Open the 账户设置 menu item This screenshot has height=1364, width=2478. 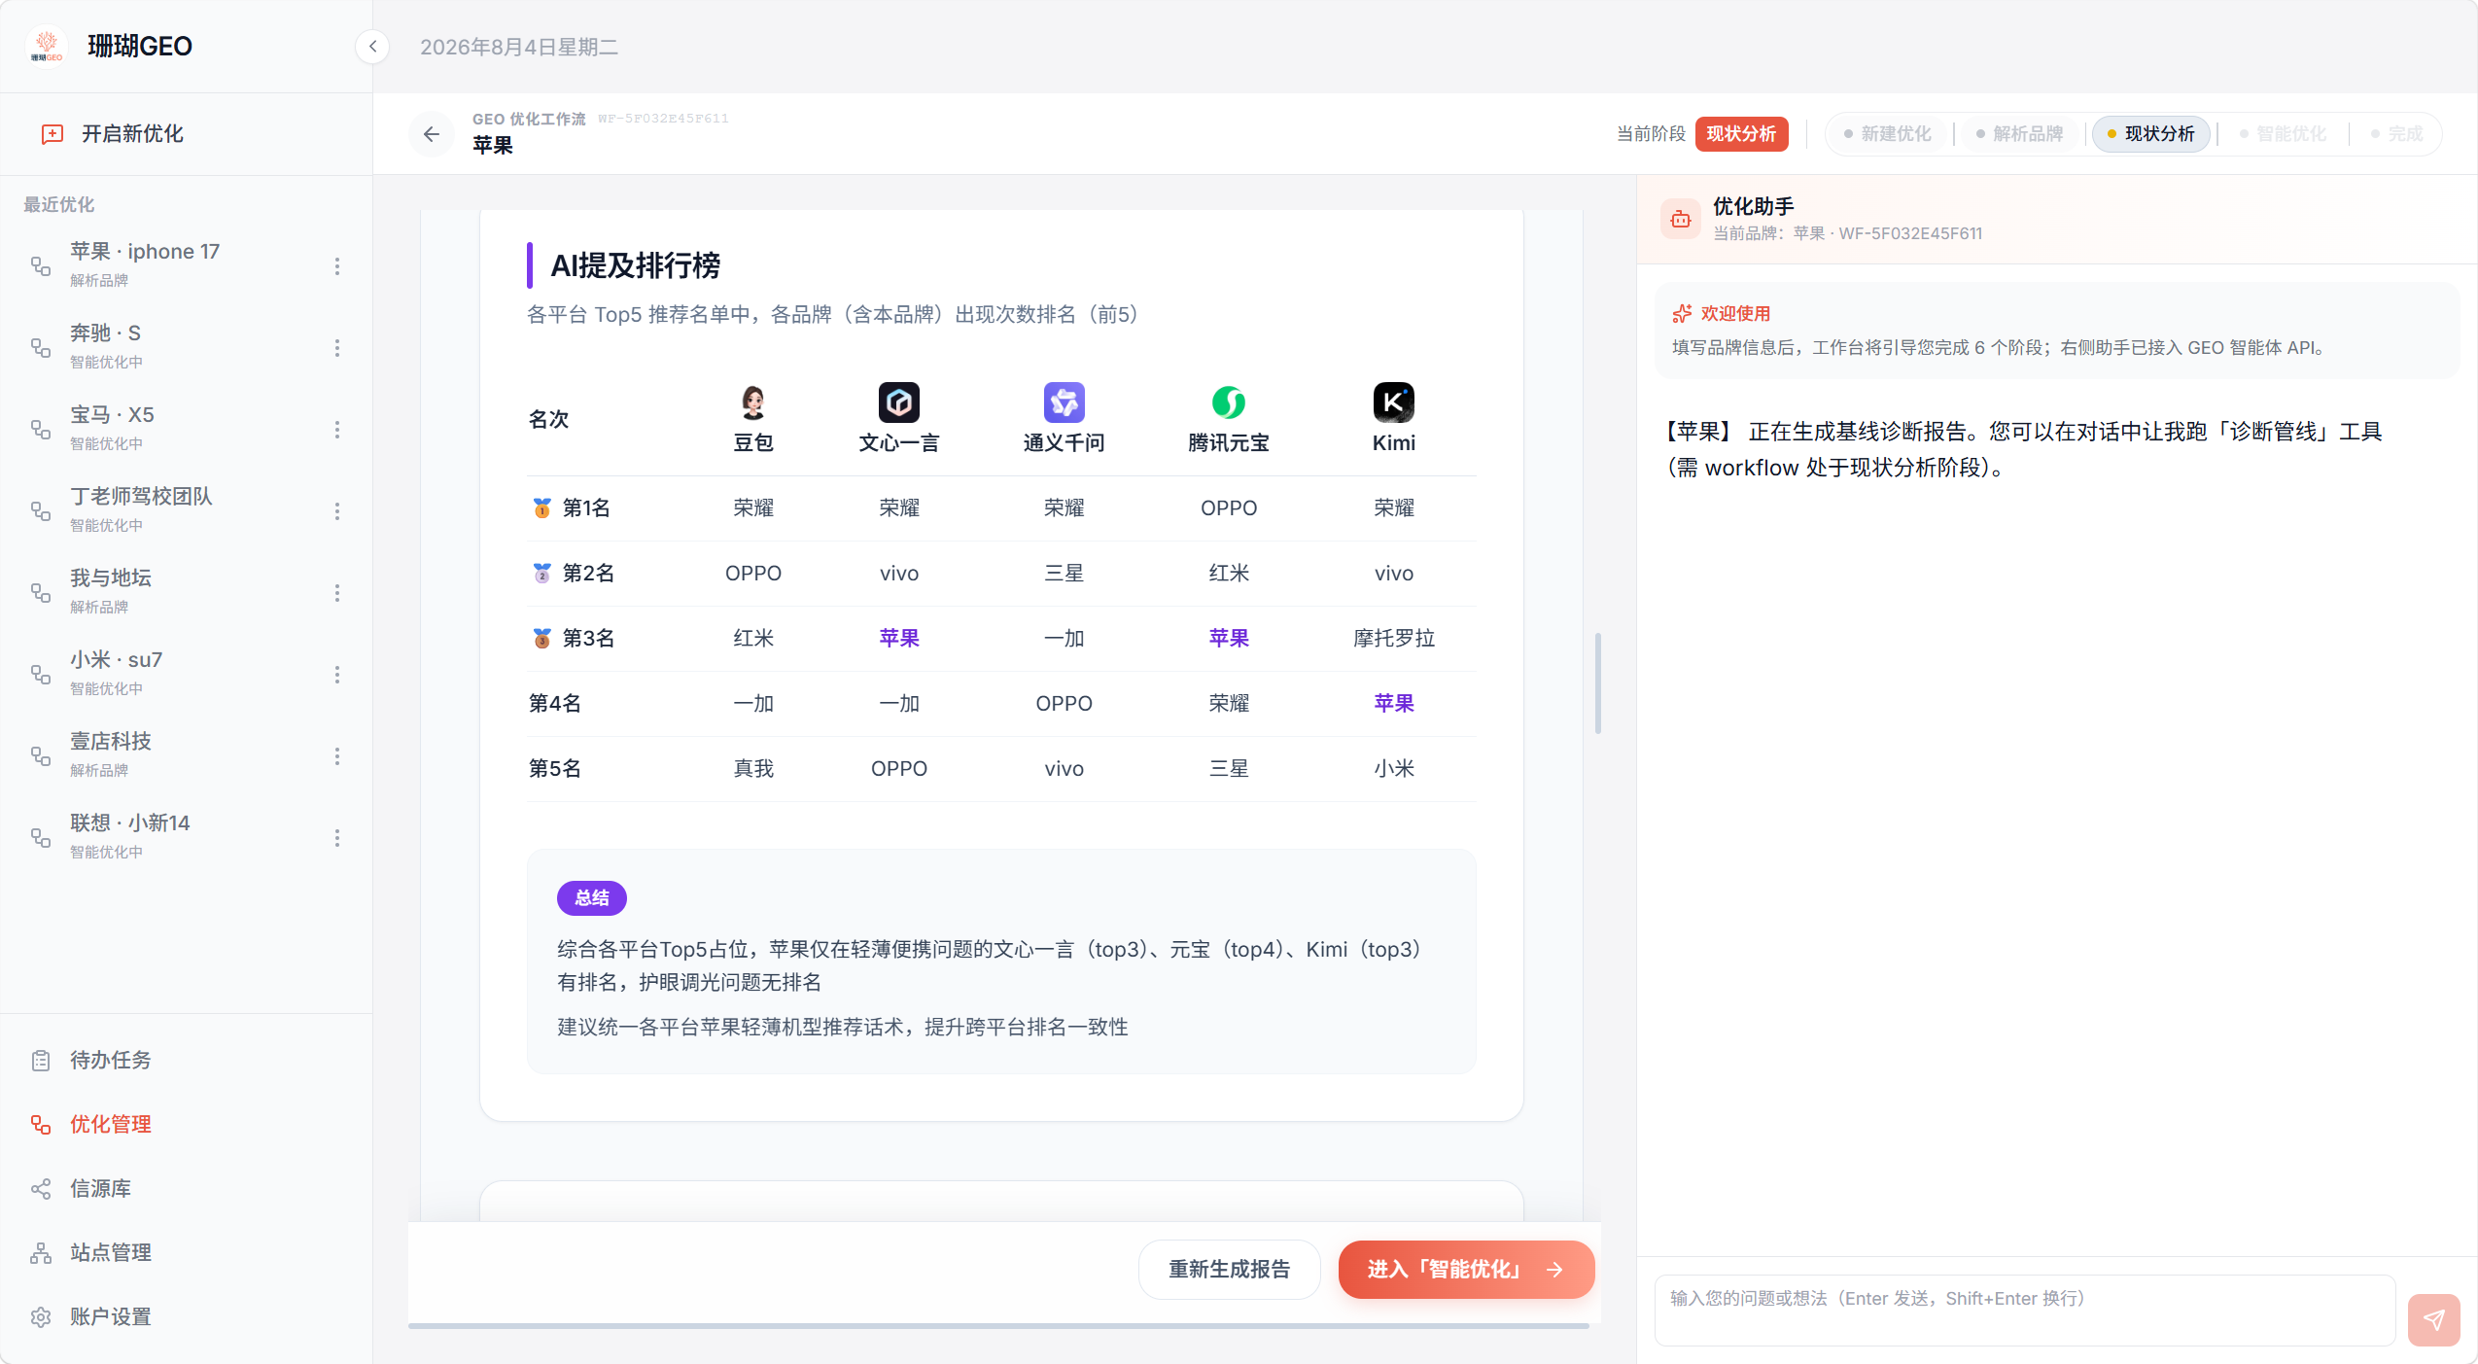[186, 1316]
